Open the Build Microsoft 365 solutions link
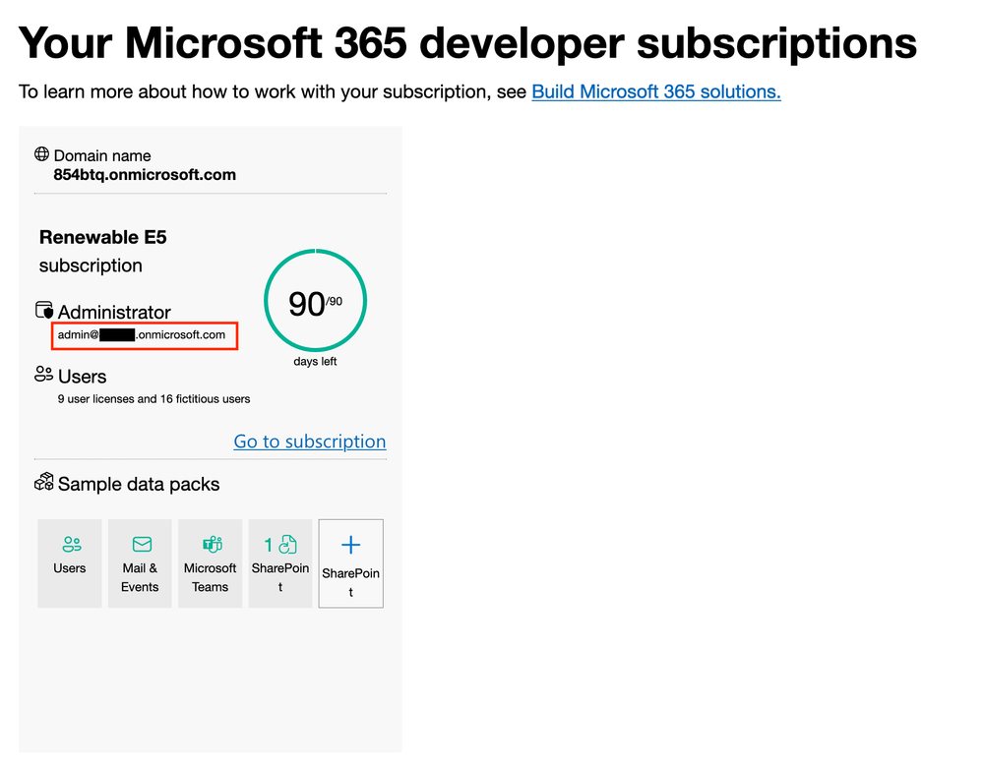The height and width of the screenshot is (767, 983). pyautogui.click(x=655, y=91)
